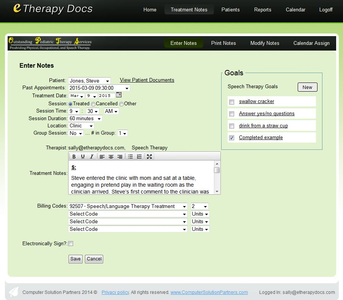Insert numbered list in treatment notes

[139, 157]
